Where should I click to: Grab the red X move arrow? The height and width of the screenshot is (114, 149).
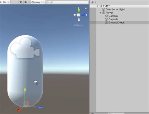coord(19,110)
